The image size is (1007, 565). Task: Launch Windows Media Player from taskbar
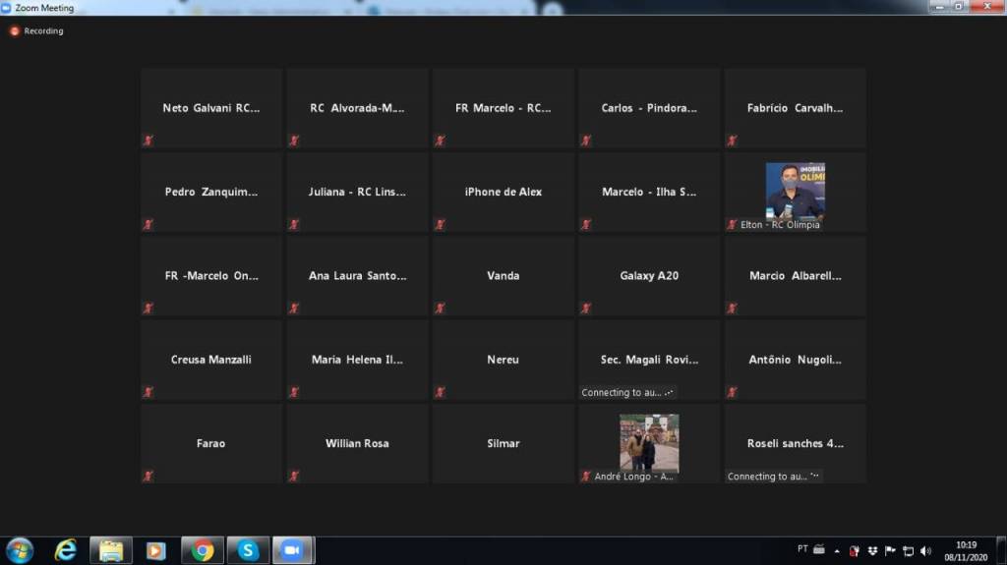(155, 550)
